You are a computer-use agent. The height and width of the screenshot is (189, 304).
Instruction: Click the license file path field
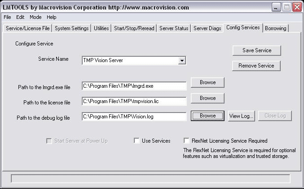click(134, 101)
